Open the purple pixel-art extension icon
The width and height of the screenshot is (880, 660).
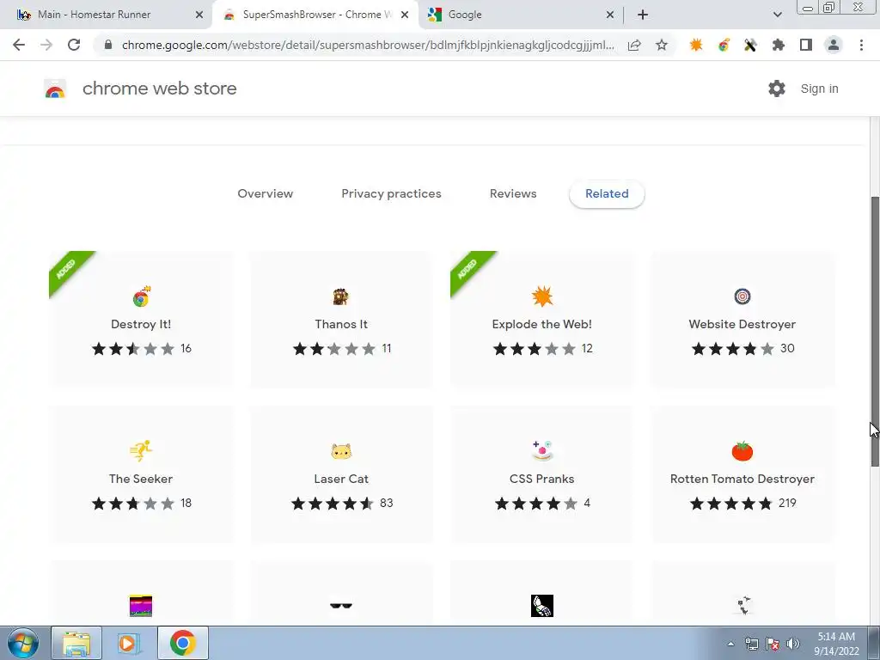click(x=141, y=606)
